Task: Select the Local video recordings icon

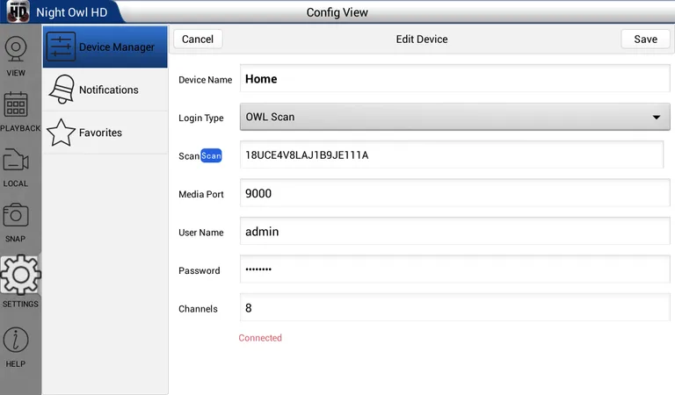Action: [x=17, y=161]
